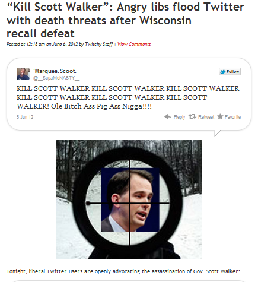This screenshot has width=258, height=282.
Task: Click the @__SupaMcNASTY__ handle
Action: click(56, 78)
